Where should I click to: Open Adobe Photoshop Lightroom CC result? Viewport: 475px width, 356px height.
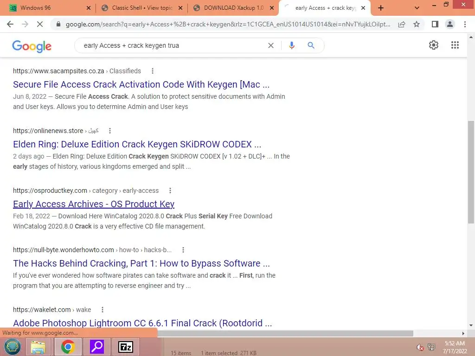coord(142,323)
